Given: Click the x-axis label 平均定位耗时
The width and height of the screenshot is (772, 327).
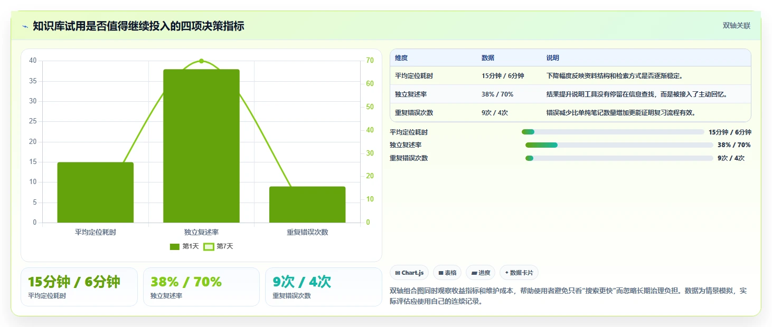Looking at the screenshot, I should tap(96, 232).
